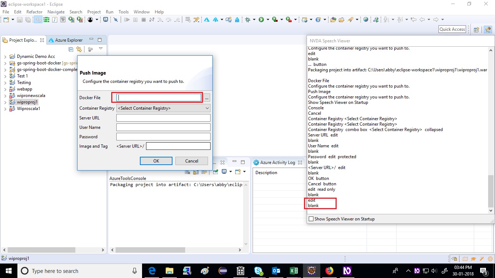Toggle Scroll Lock in the console toolbar

click(x=196, y=172)
